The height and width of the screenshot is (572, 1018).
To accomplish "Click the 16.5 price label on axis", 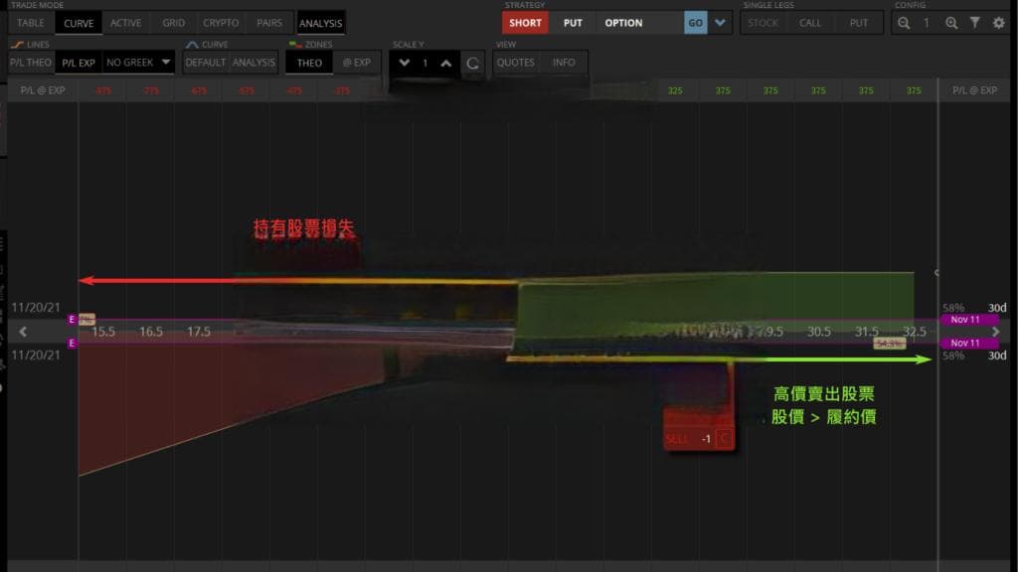I will click(x=151, y=332).
